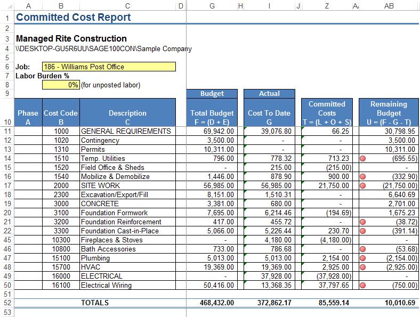Screen dimensions: 420x317
Task: Click the 'Permits' description cell
Action: pyautogui.click(x=127, y=149)
